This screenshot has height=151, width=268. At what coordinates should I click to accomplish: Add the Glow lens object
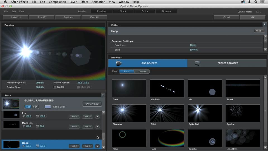[129, 89]
